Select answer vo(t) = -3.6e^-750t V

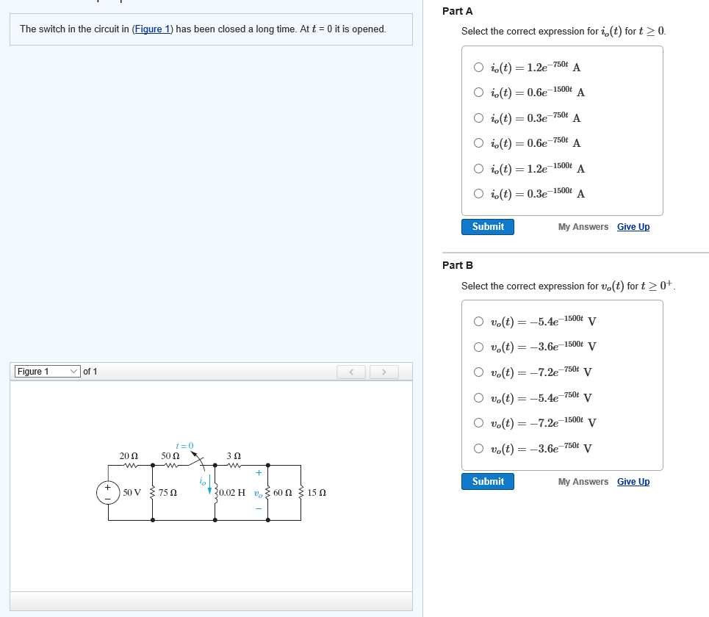click(479, 448)
